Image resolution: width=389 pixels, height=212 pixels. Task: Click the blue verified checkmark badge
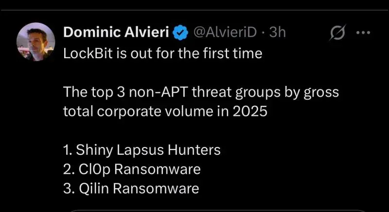(180, 33)
